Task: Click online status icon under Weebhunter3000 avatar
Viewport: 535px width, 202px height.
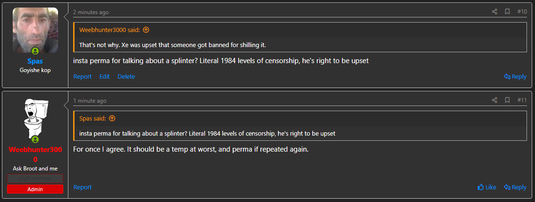Action: click(35, 139)
